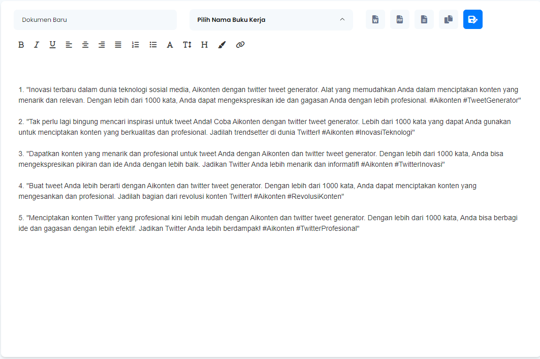Open the font color tool
Image resolution: width=540 pixels, height=359 pixels.
170,45
